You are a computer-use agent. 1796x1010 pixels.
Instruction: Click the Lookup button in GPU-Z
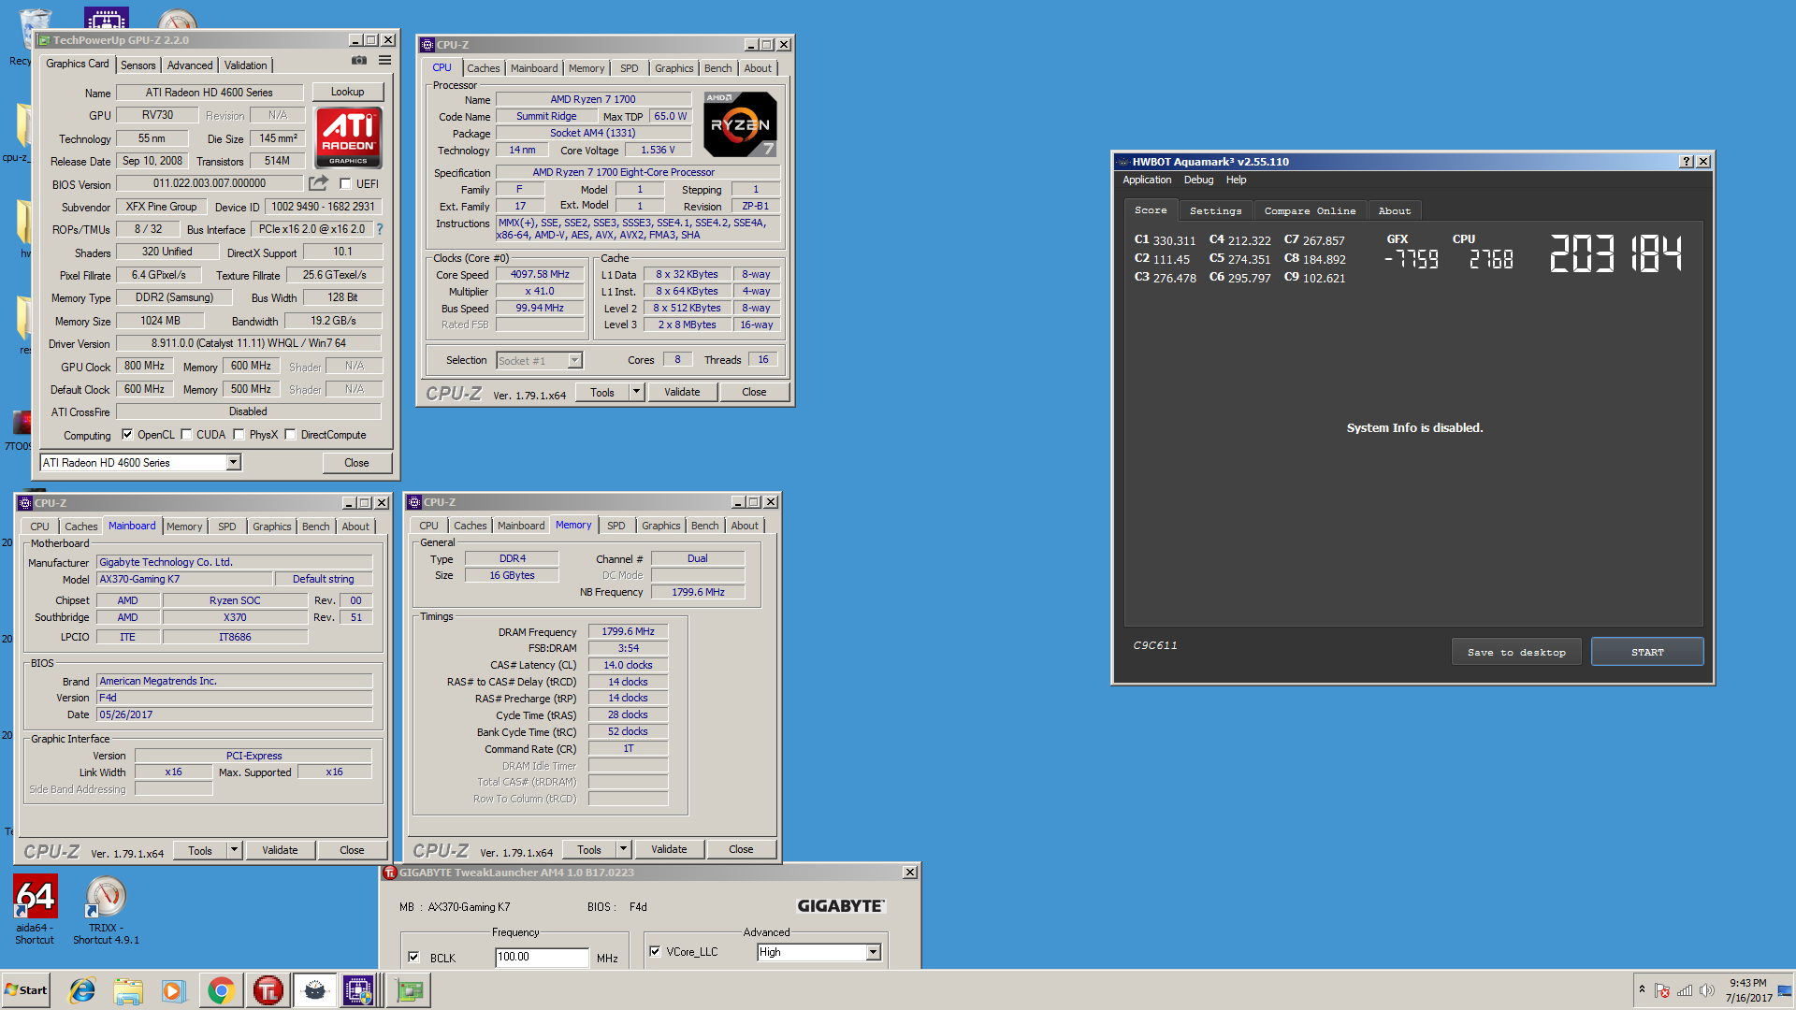pyautogui.click(x=347, y=92)
